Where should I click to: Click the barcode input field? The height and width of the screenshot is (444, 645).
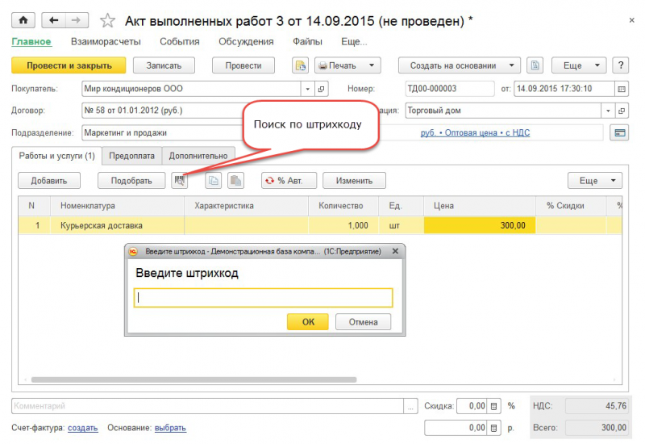[x=263, y=298]
